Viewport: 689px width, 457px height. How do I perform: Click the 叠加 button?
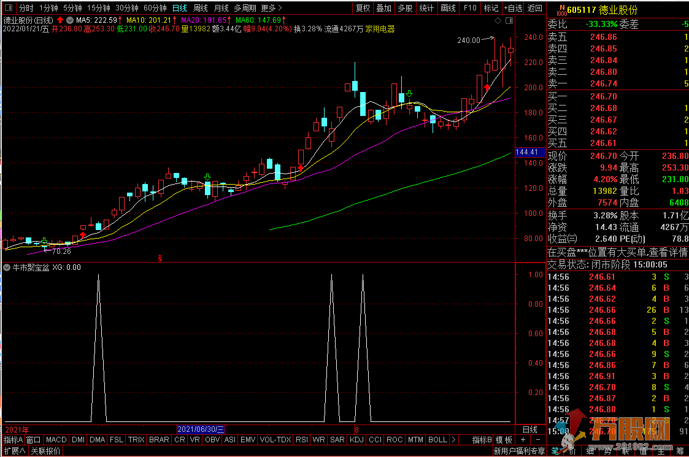383,8
